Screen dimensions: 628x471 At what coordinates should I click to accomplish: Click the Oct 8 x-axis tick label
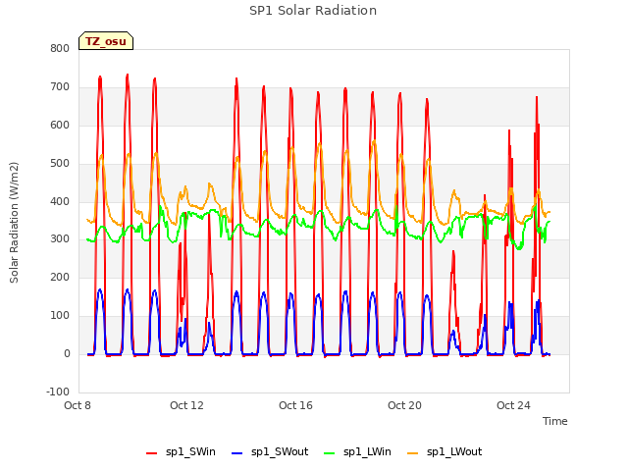point(78,405)
